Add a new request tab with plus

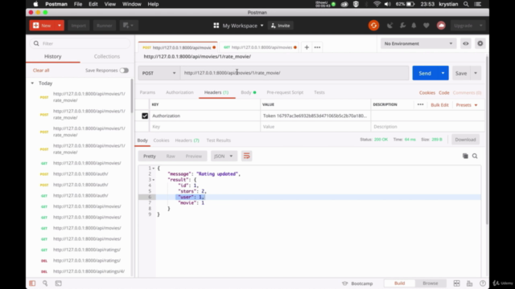coord(307,47)
